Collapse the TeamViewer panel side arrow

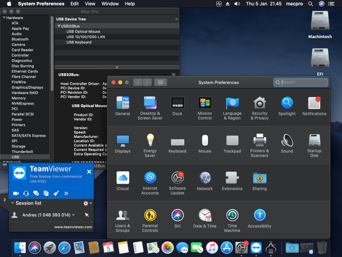coord(4,200)
